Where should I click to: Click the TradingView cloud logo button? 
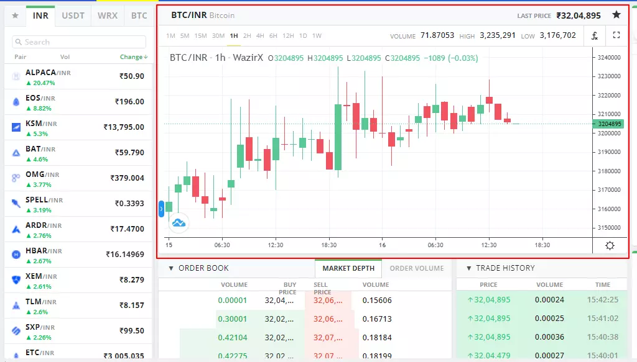coord(179,222)
